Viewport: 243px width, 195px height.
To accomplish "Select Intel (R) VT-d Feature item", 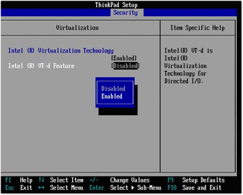I will (x=42, y=66).
